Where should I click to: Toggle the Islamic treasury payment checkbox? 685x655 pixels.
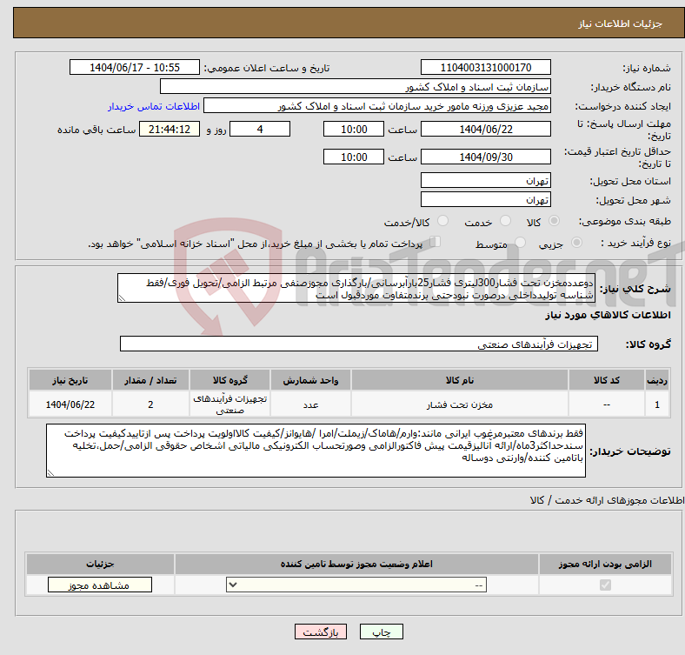(436, 243)
